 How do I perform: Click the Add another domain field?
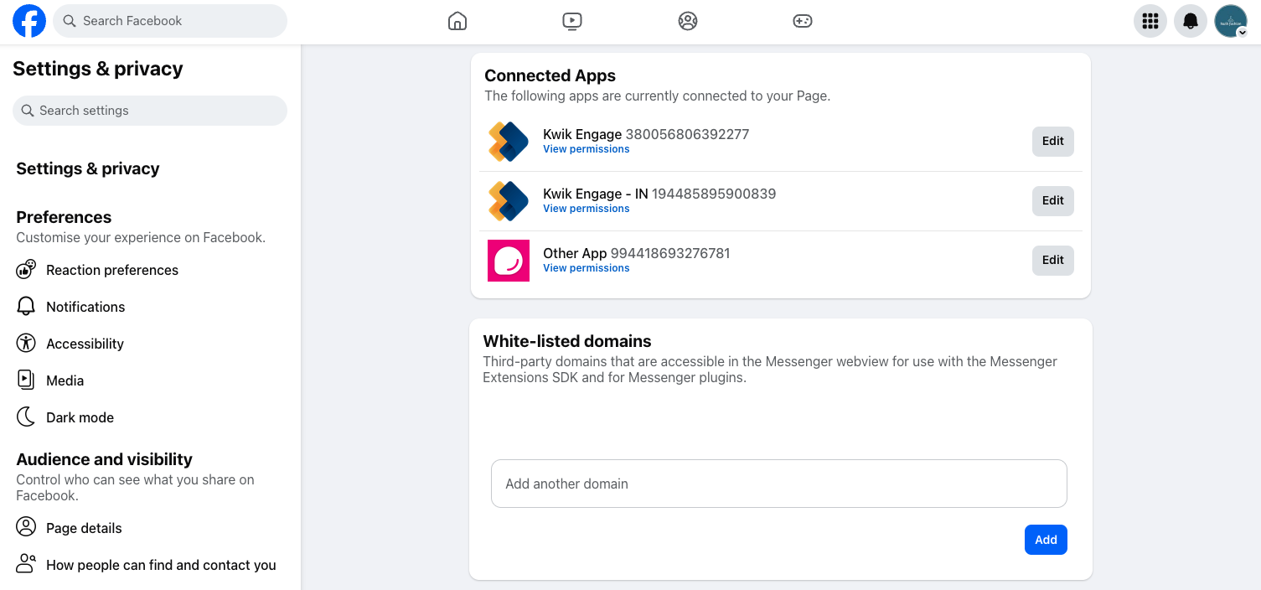(x=779, y=484)
